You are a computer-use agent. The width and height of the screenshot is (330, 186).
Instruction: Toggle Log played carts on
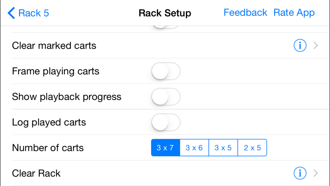click(166, 122)
